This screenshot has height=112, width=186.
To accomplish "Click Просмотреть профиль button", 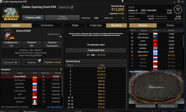I will 146,106.
